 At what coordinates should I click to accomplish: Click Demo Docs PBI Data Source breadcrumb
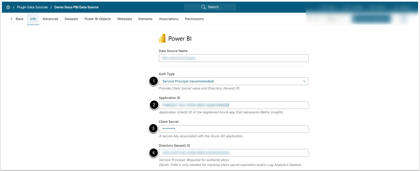point(76,7)
